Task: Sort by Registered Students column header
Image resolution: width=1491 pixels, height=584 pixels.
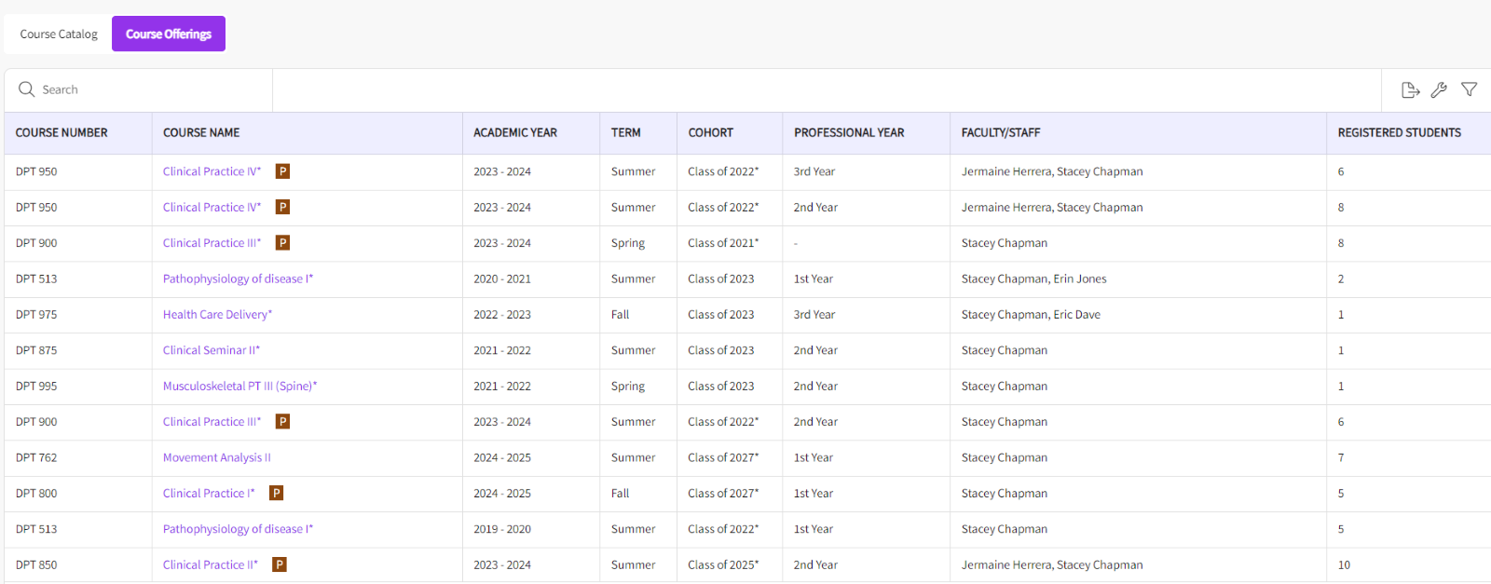Action: tap(1399, 133)
